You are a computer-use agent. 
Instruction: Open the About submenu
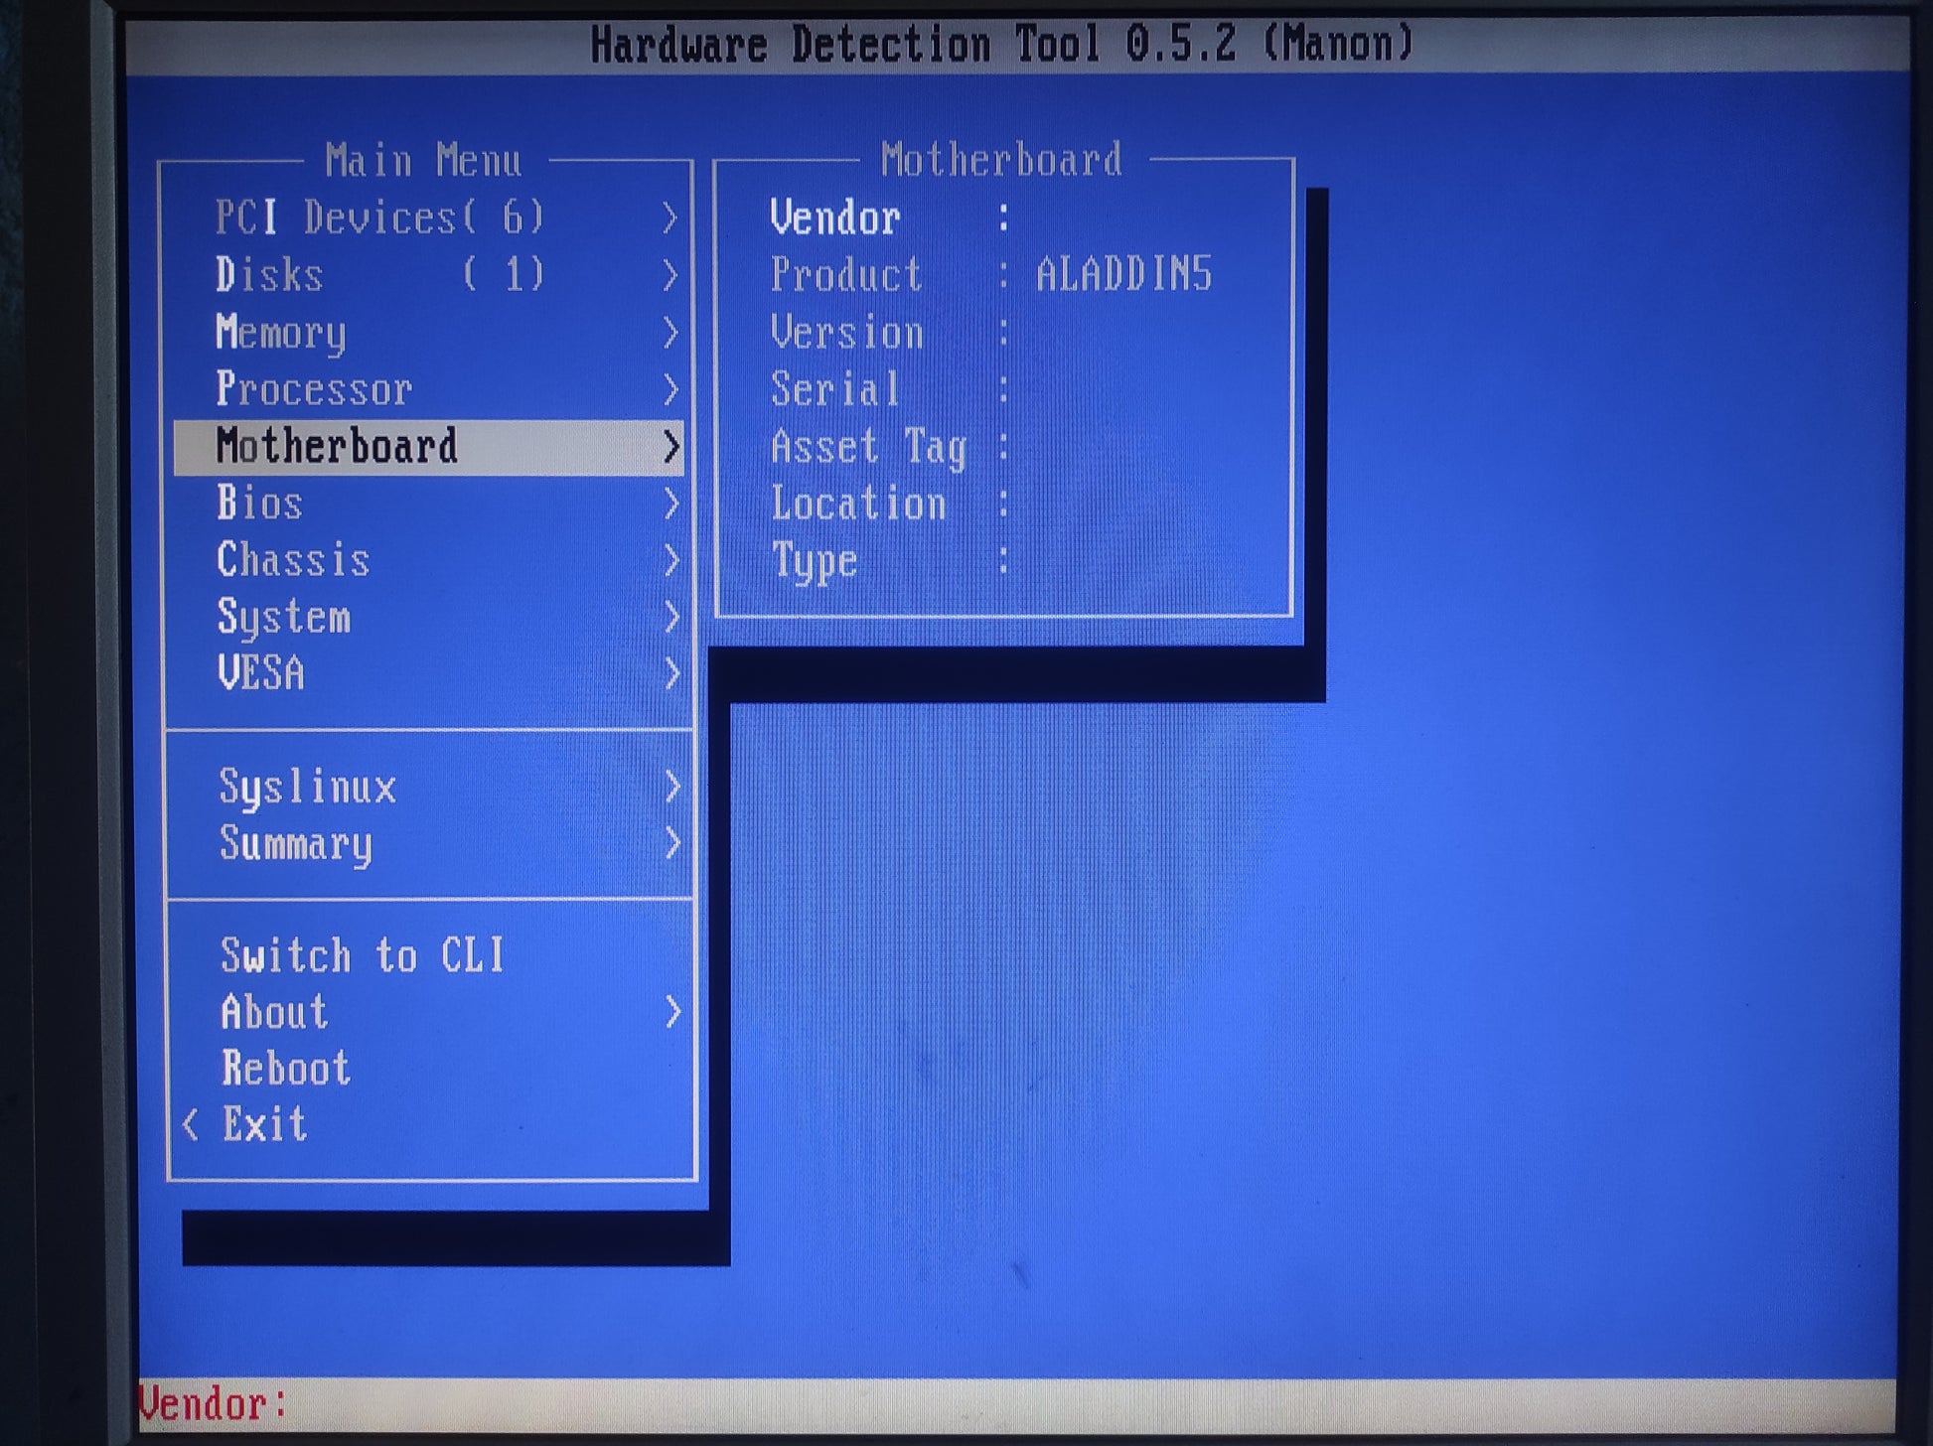[275, 1012]
